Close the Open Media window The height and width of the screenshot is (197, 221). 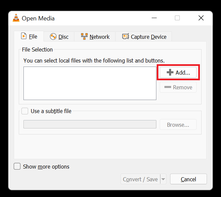201,18
